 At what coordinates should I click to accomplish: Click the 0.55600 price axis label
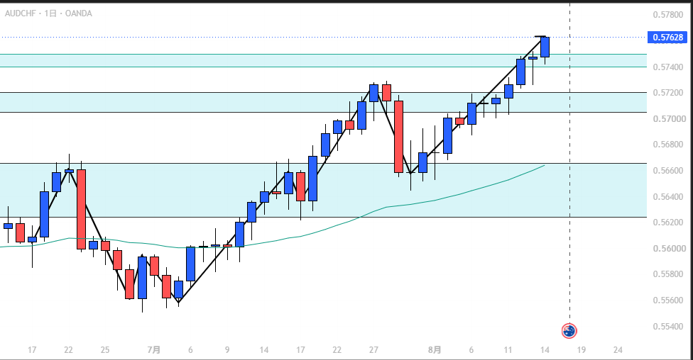(668, 300)
